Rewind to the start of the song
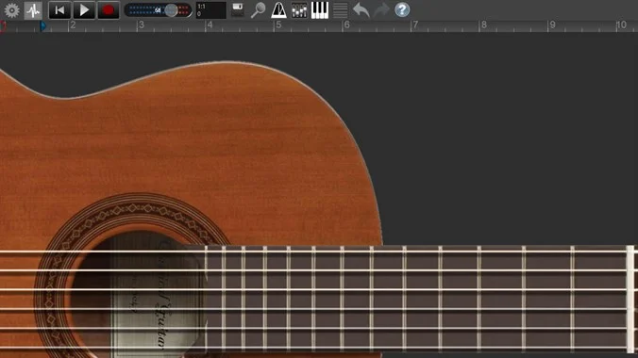The height and width of the screenshot is (358, 638). click(59, 10)
